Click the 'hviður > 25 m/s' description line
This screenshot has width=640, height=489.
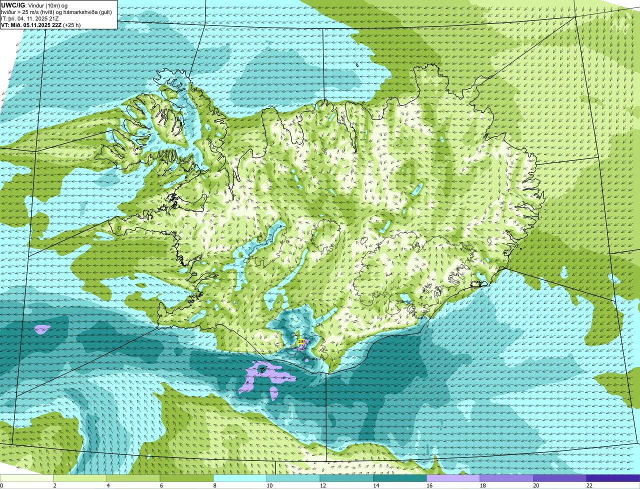[x=57, y=11]
